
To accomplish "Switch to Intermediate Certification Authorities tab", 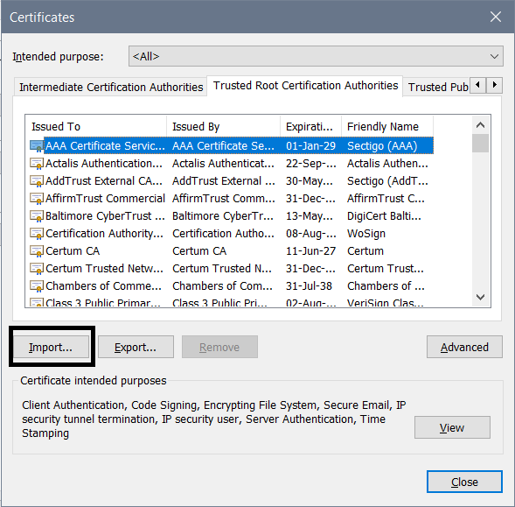I will [x=111, y=88].
